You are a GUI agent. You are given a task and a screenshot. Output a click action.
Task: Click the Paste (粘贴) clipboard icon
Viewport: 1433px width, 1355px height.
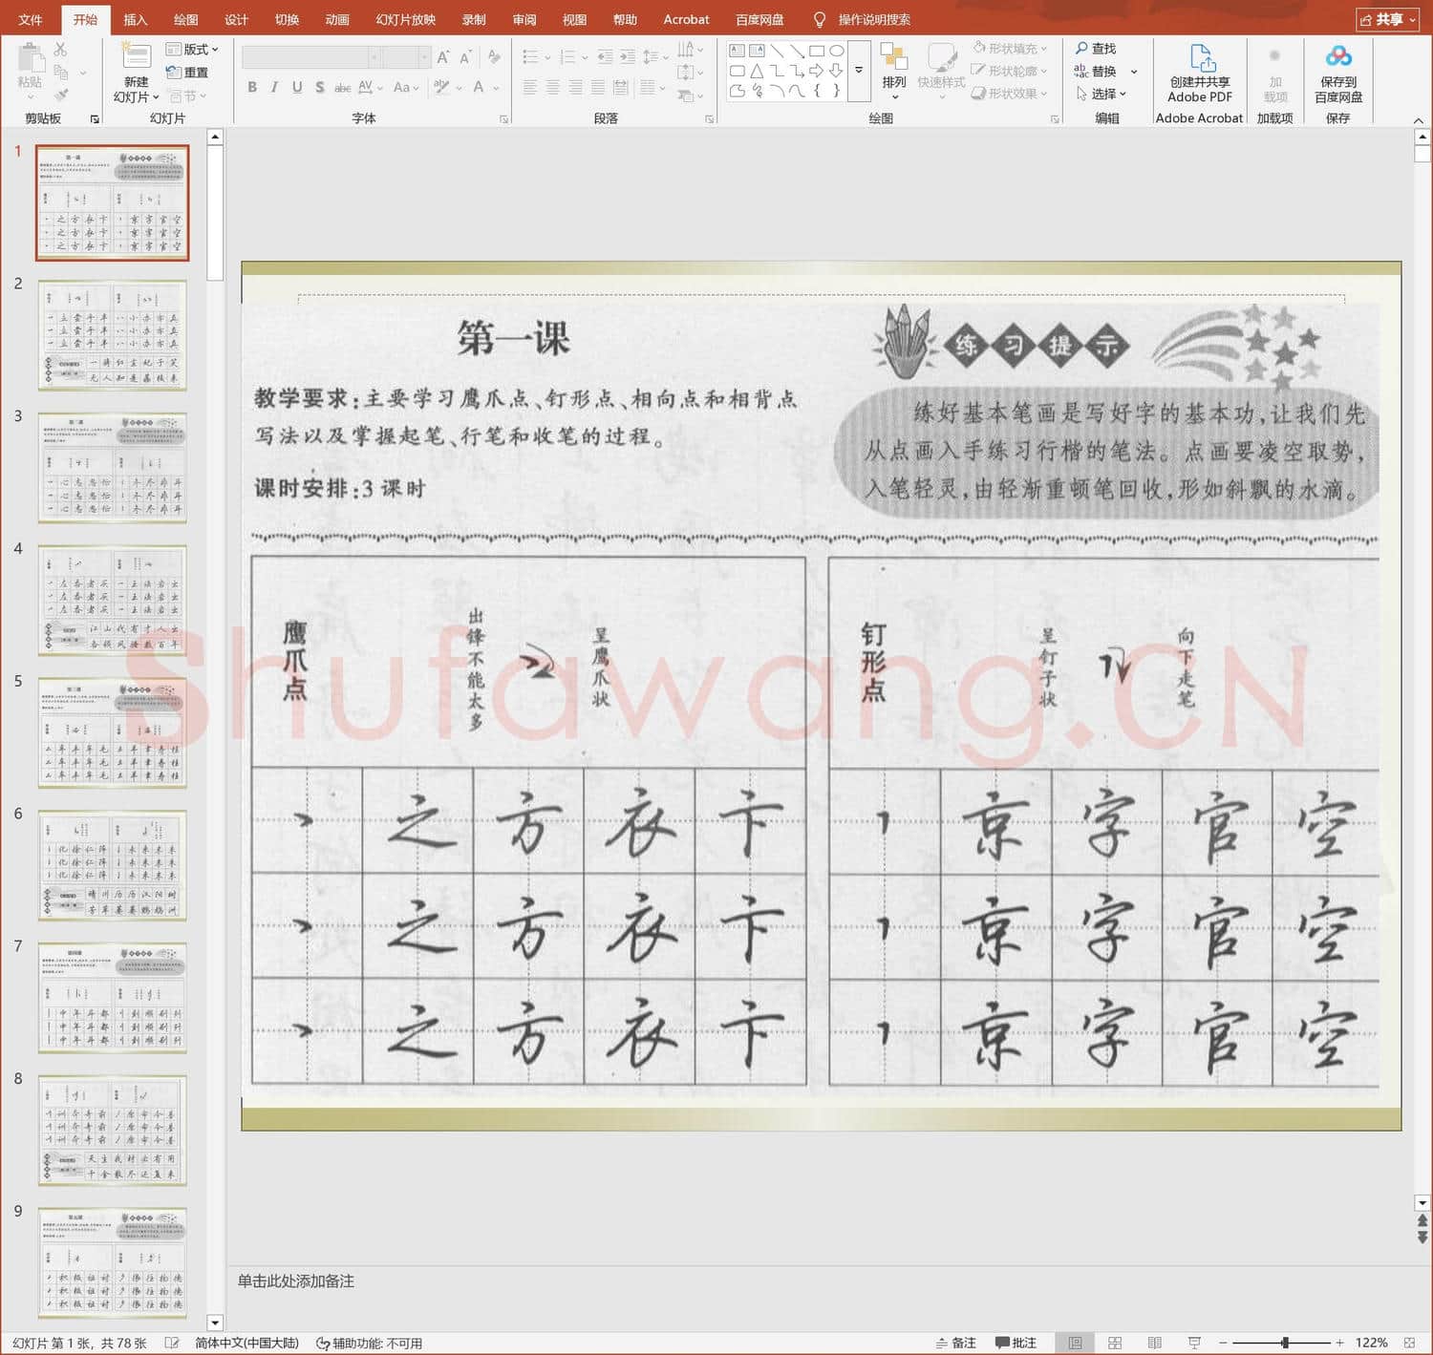pos(30,57)
